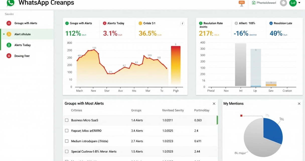
Task: Open the user menu dropdown arrow in the header
Action: [299, 3]
